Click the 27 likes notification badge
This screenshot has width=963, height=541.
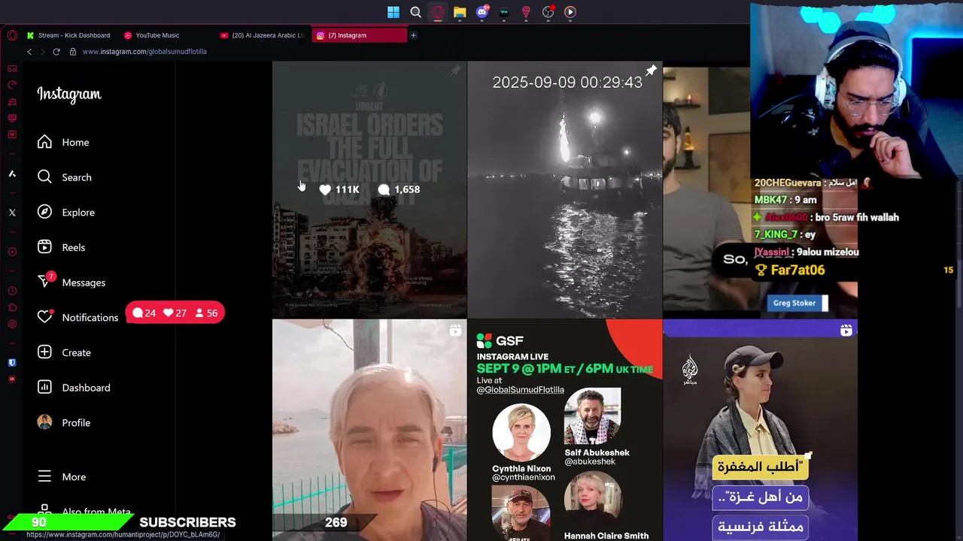coord(175,313)
